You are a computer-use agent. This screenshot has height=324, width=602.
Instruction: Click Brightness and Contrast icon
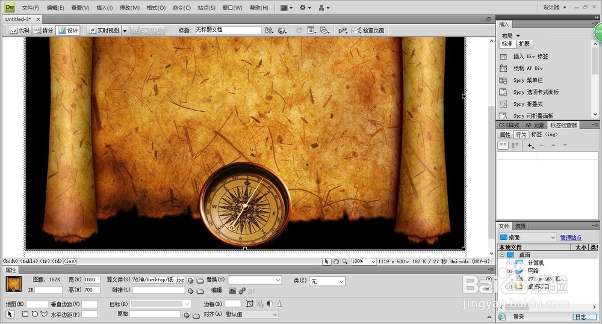point(270,304)
